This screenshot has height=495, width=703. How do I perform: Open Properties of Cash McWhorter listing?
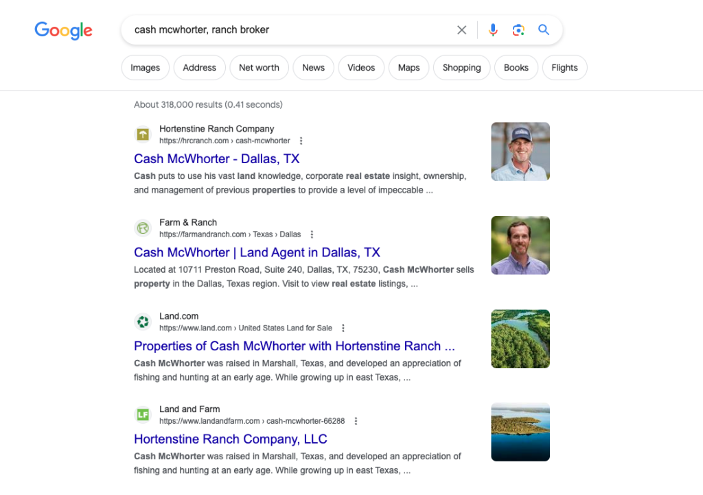(x=294, y=346)
